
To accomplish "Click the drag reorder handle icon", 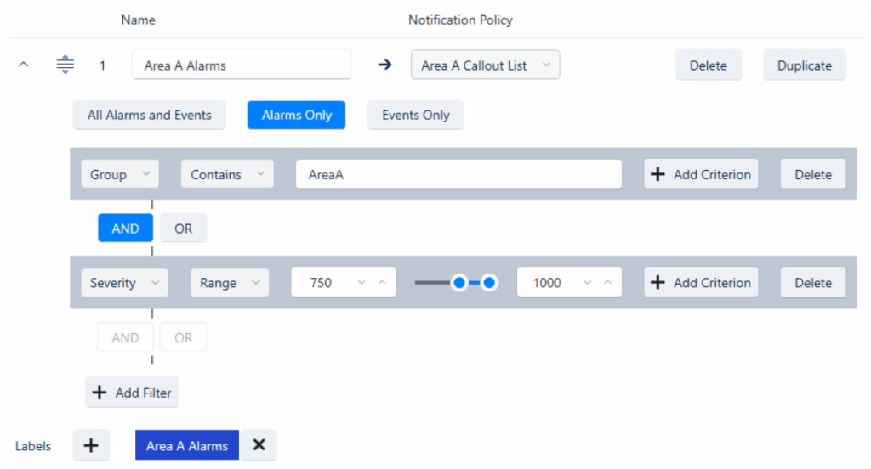I will pyautogui.click(x=65, y=65).
